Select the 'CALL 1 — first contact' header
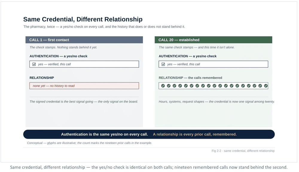This screenshot has height=172, width=299. [84, 40]
